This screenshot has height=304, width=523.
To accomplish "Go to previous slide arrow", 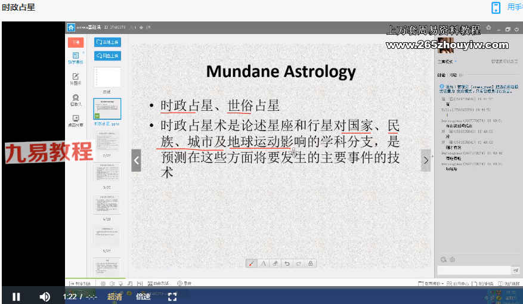I will click(136, 160).
